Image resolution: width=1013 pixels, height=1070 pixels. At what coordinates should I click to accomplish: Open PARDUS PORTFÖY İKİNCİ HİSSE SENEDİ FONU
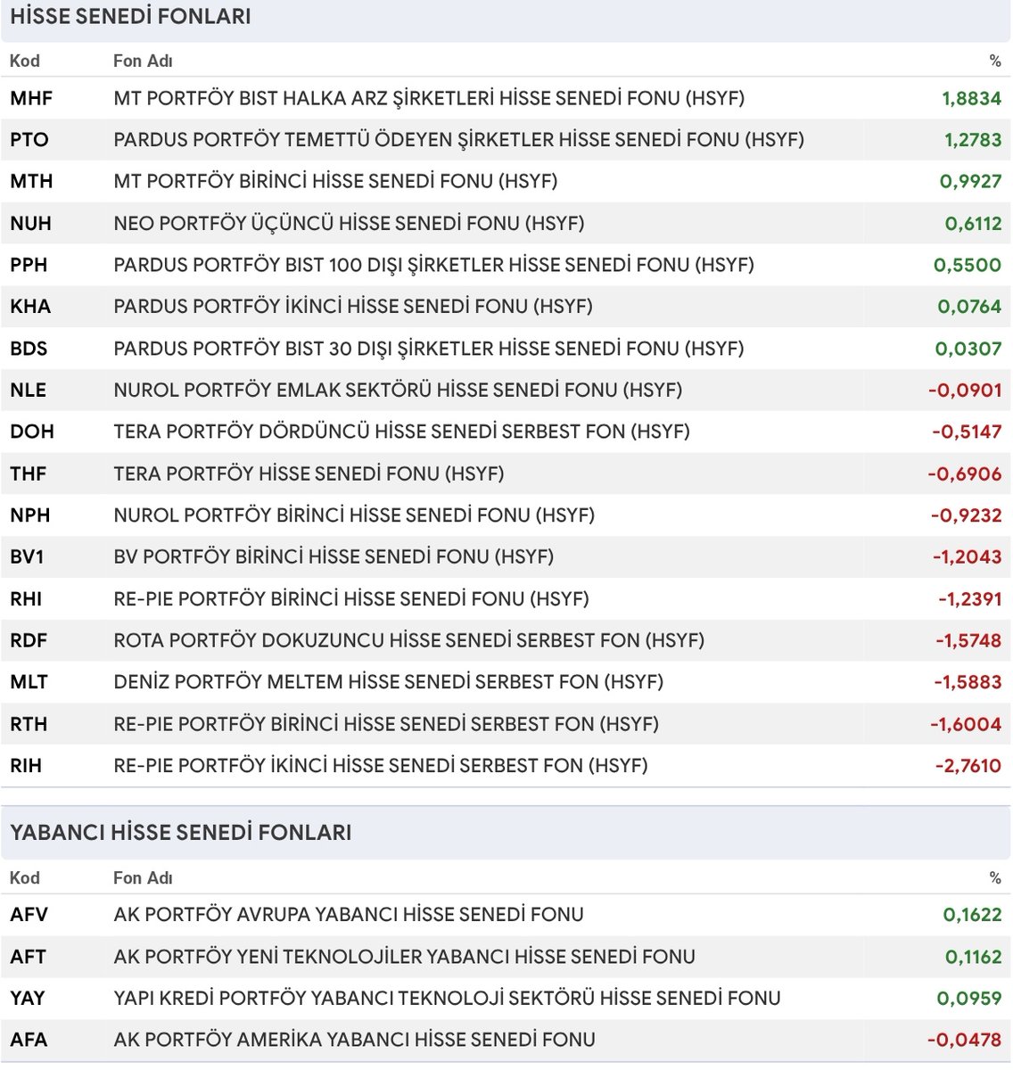[x=353, y=307]
